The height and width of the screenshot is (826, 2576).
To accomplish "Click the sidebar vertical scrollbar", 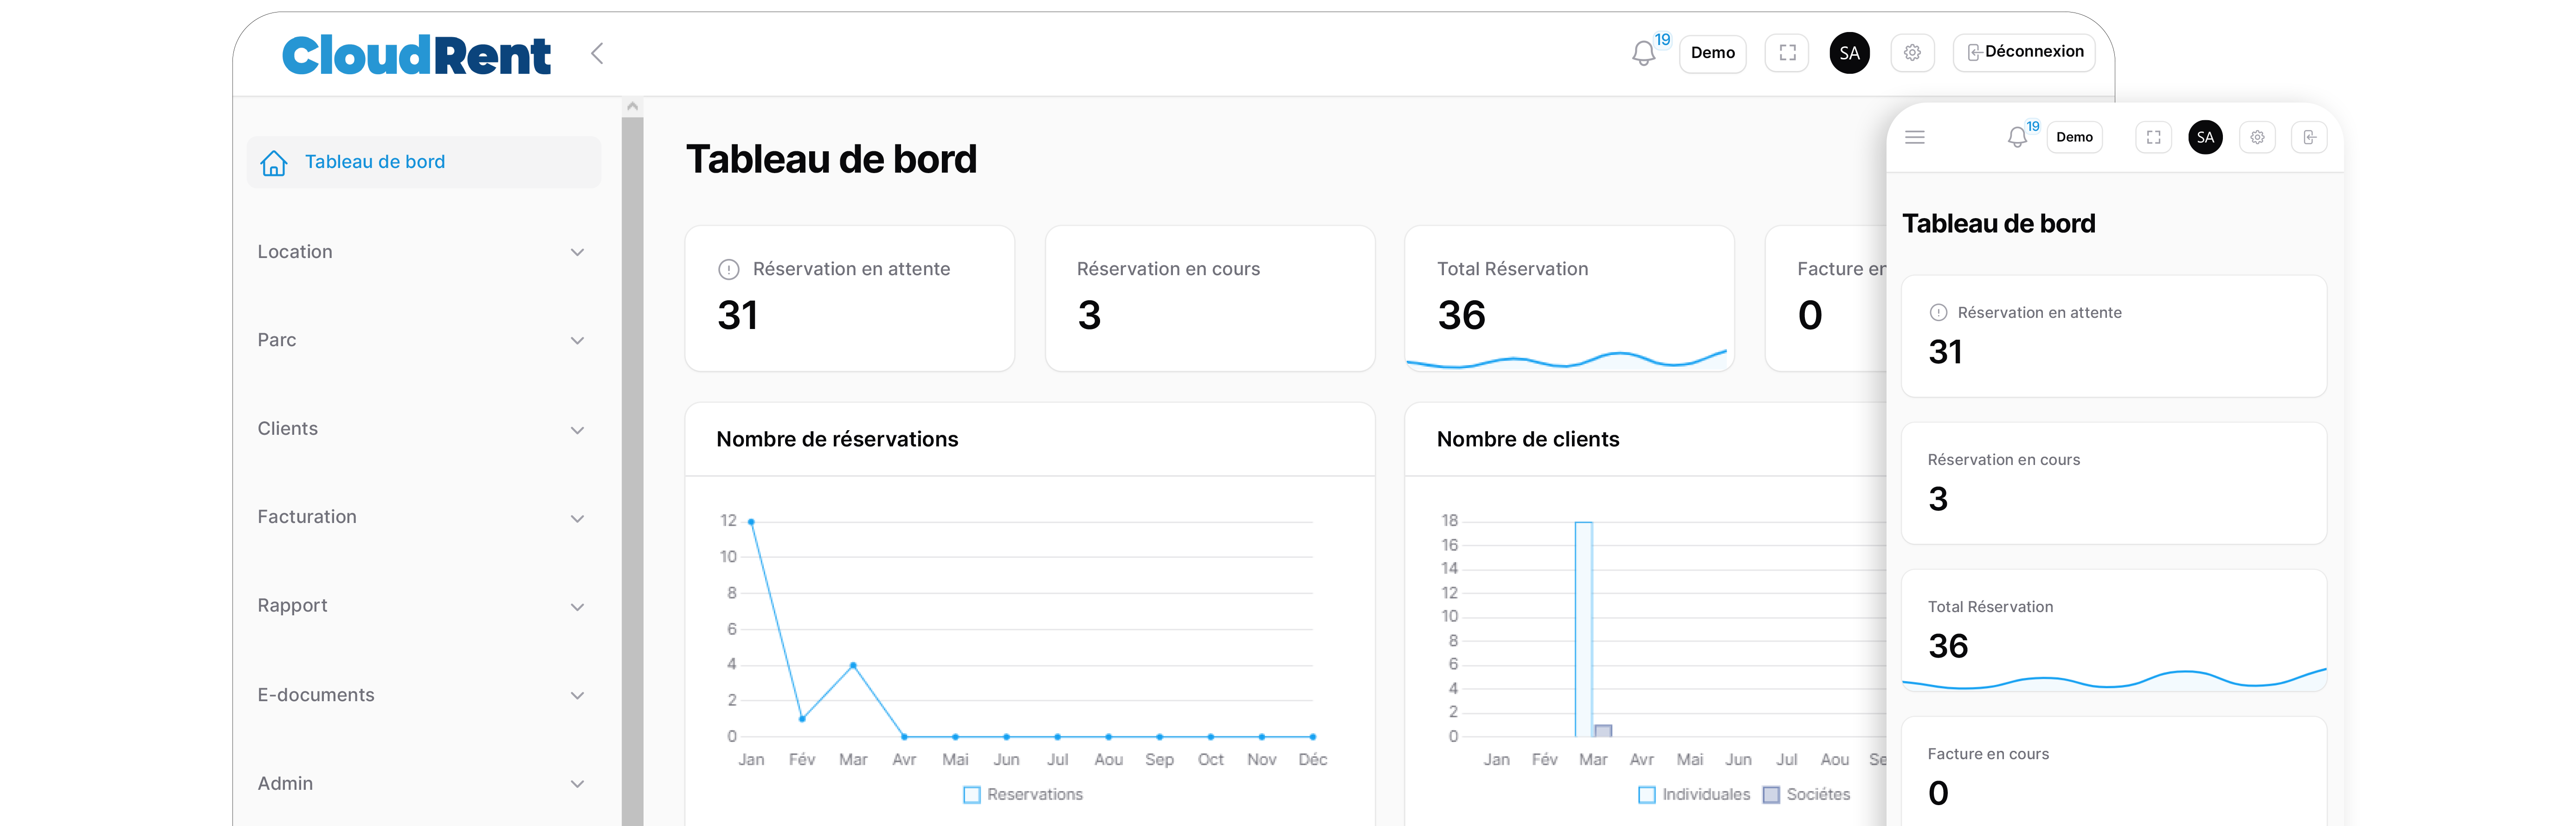I will tap(632, 470).
